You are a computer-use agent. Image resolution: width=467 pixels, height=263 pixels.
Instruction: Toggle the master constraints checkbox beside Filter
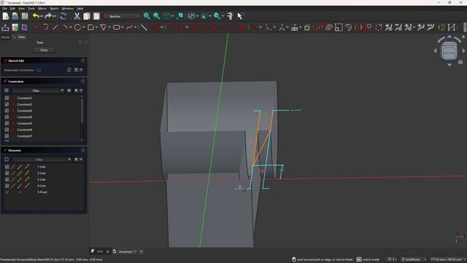pyautogui.click(x=7, y=91)
